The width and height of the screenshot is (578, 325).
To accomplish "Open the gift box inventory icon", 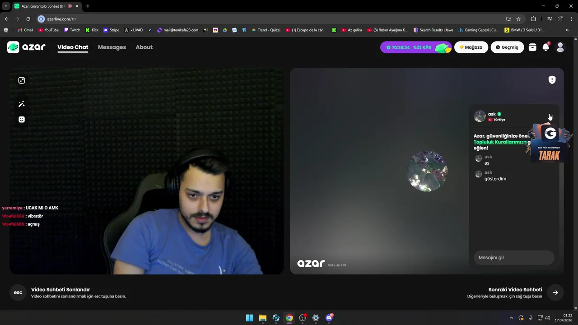I will pos(532,47).
